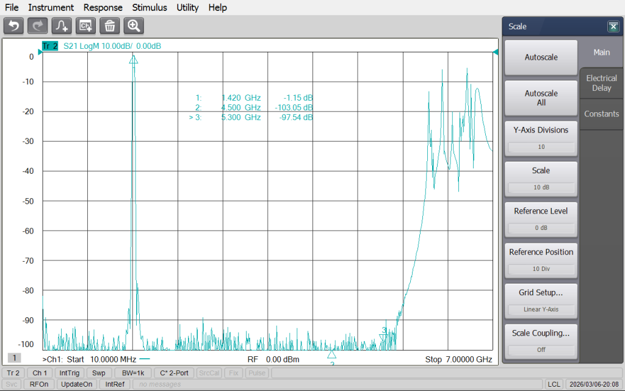Click the Reference Level 0 dB field
Image resolution: width=625 pixels, height=391 pixels.
[x=541, y=229]
